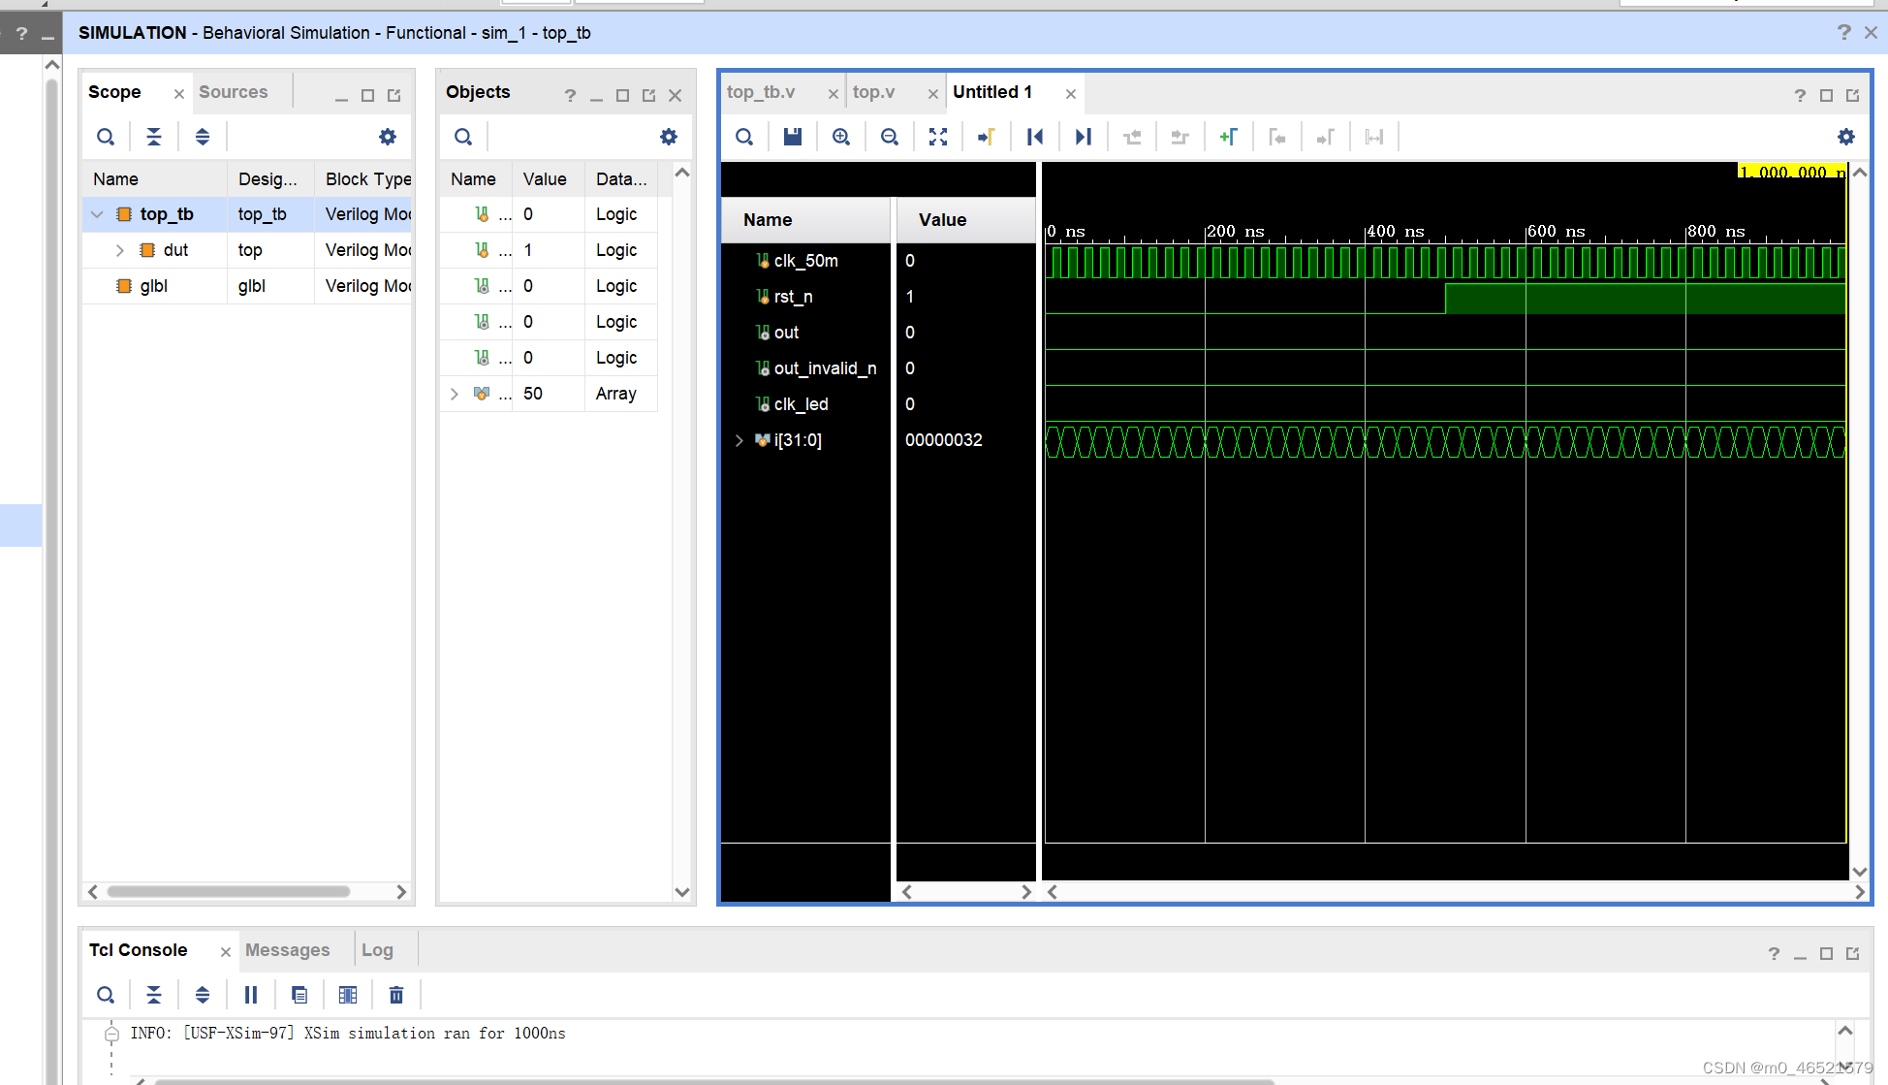Expand All items in the Tcl Console
This screenshot has width=1888, height=1085.
[x=203, y=995]
